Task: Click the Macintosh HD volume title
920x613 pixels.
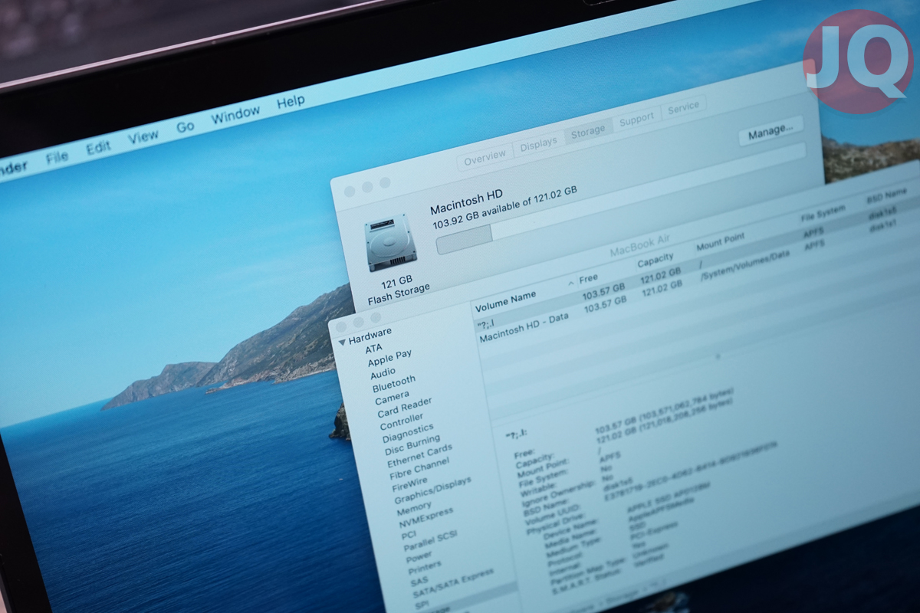Action: pos(467,202)
